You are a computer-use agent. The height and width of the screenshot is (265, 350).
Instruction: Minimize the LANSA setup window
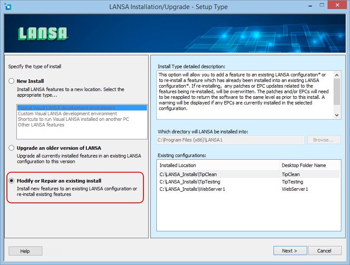click(310, 5)
